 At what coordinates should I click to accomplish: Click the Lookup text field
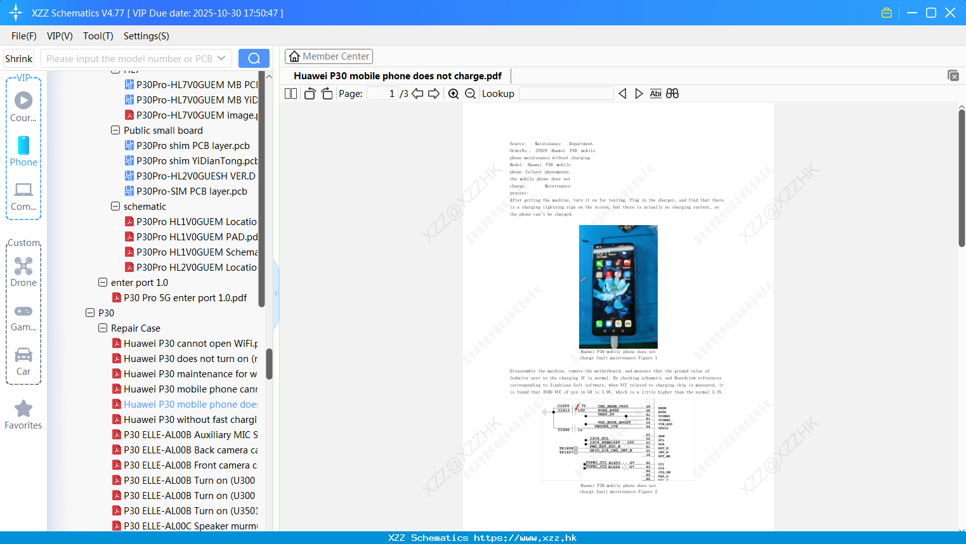566,94
